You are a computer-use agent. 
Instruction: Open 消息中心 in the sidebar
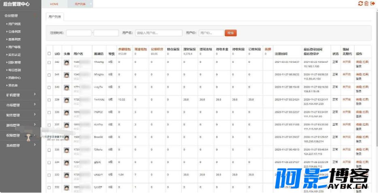point(14,78)
